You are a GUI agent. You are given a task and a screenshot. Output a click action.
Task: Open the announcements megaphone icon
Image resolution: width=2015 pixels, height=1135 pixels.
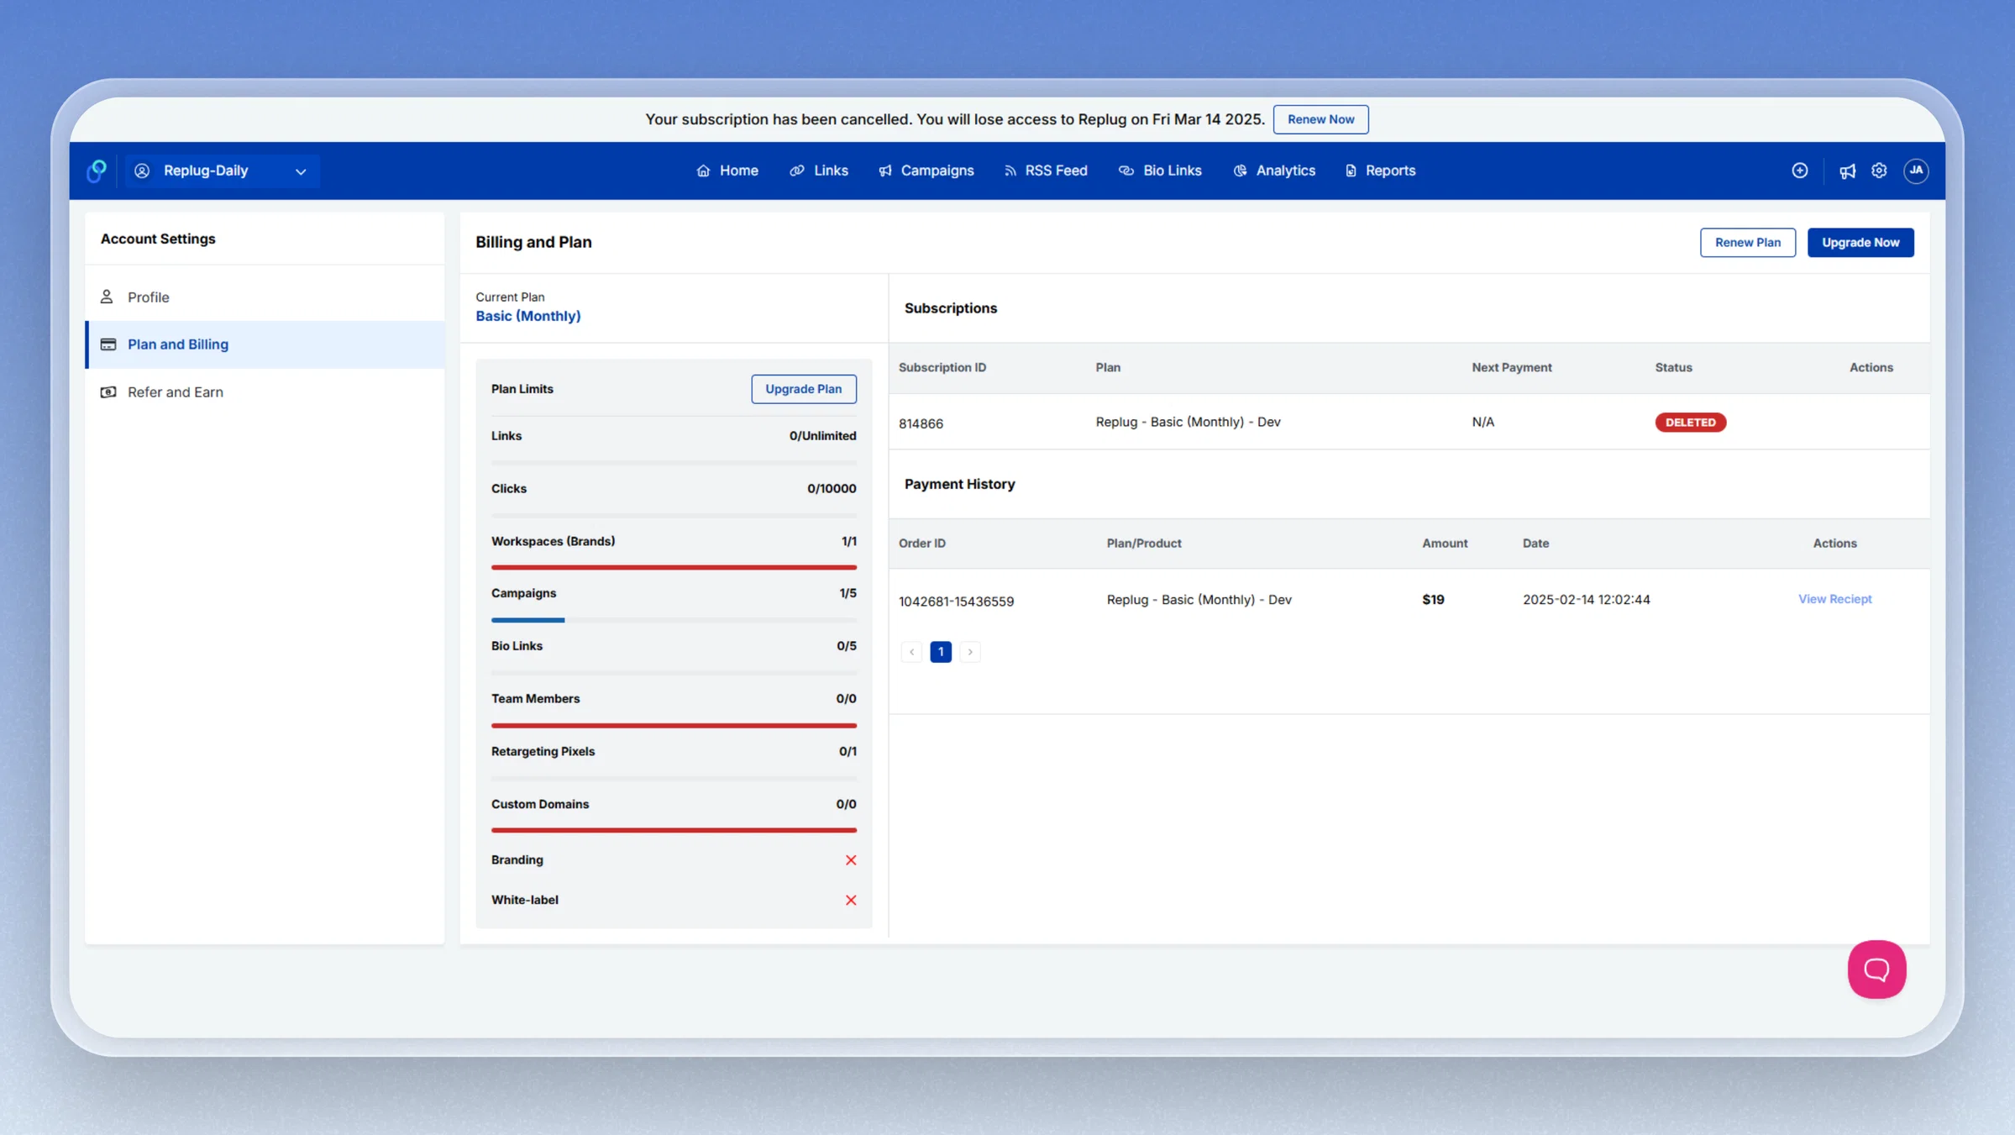coord(1847,171)
